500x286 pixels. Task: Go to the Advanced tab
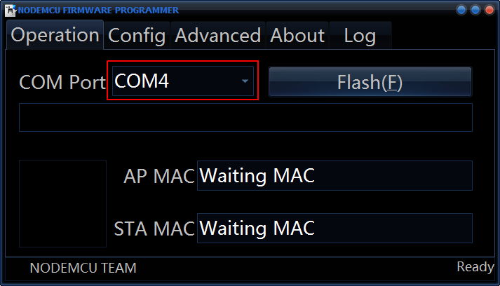(217, 35)
